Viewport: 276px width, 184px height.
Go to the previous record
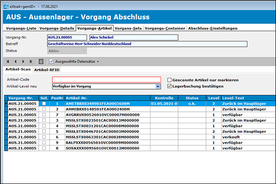16,61
